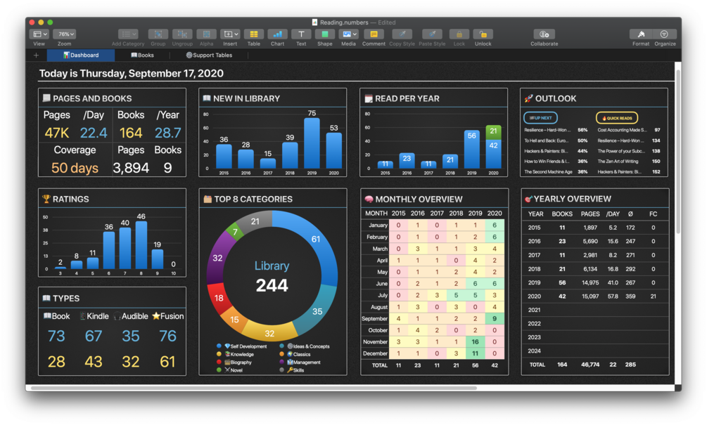Open the Chart toolbar icon
The height and width of the screenshot is (425, 707).
click(277, 34)
